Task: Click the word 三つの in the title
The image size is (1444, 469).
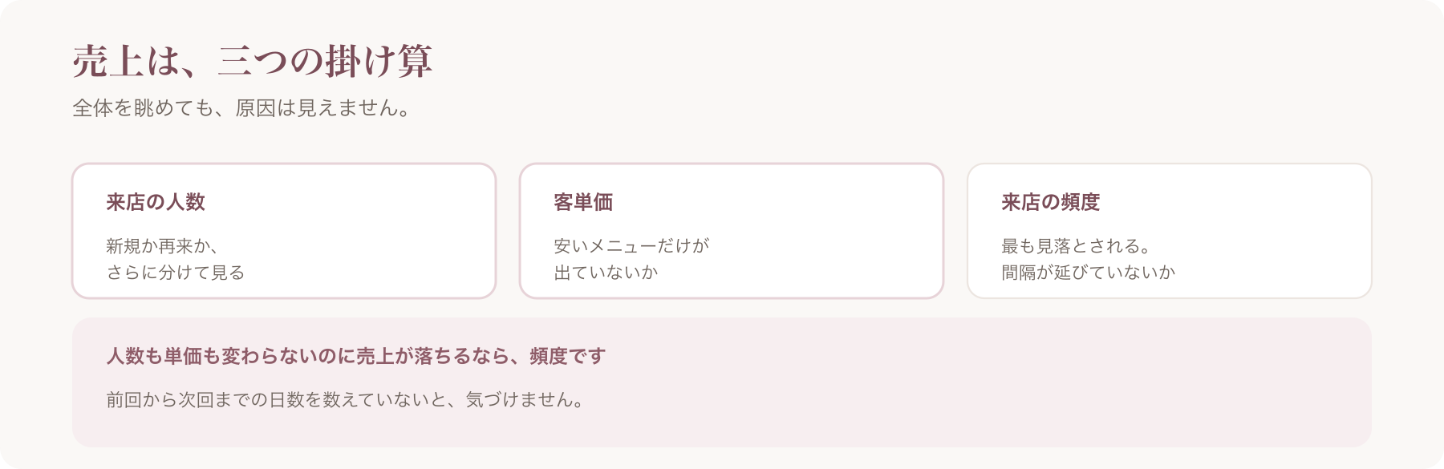Action: pos(270,62)
